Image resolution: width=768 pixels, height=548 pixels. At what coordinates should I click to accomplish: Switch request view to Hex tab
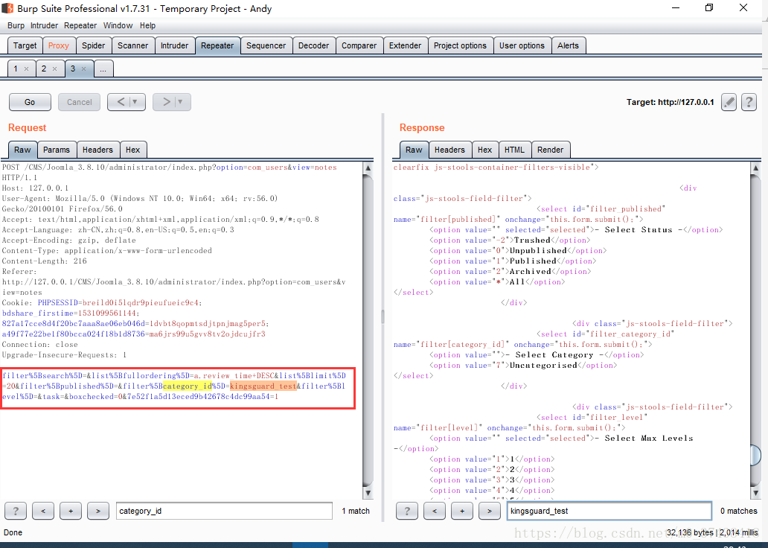point(132,150)
